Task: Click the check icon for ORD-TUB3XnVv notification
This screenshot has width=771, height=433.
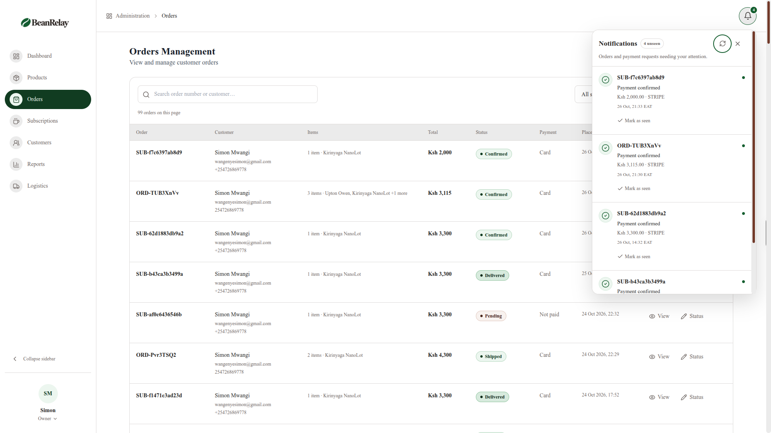Action: (x=606, y=148)
